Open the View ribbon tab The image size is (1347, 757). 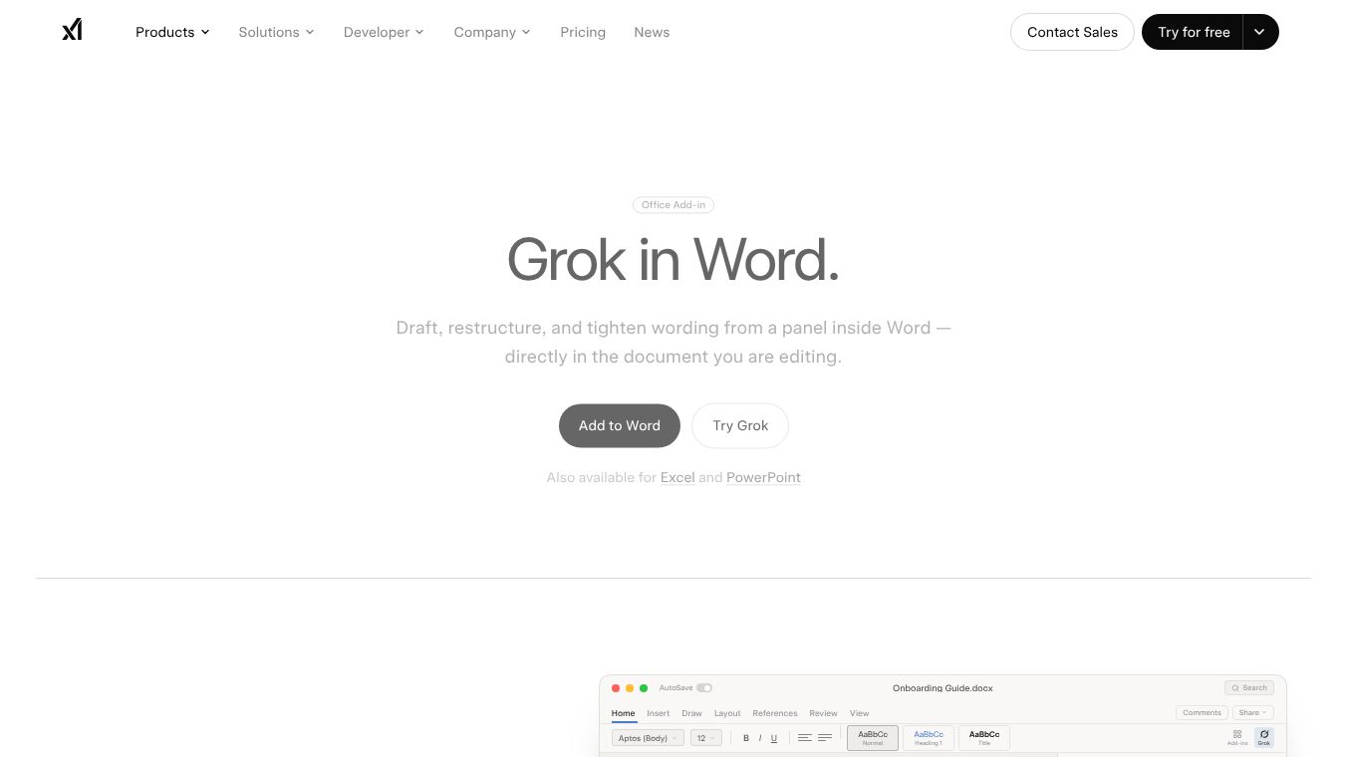(x=859, y=713)
